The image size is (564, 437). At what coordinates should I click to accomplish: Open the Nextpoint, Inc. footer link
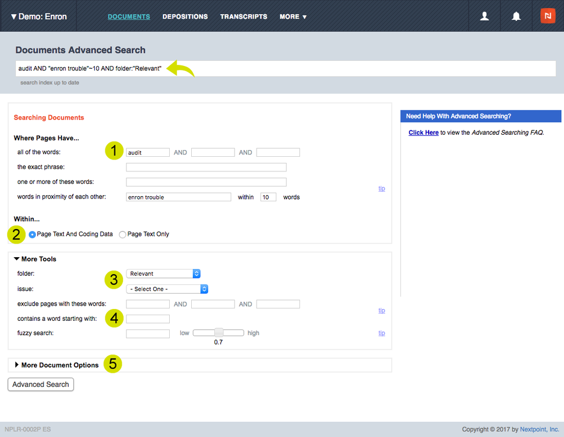[539, 430]
